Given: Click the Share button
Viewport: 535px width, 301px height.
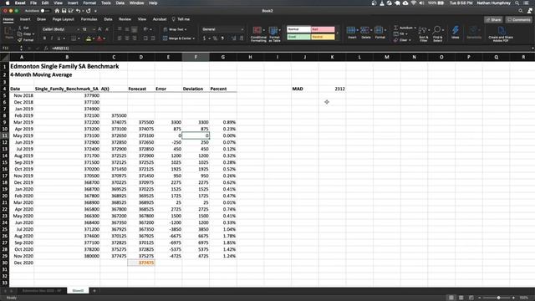Looking at the screenshot, I should pyautogui.click(x=493, y=20).
